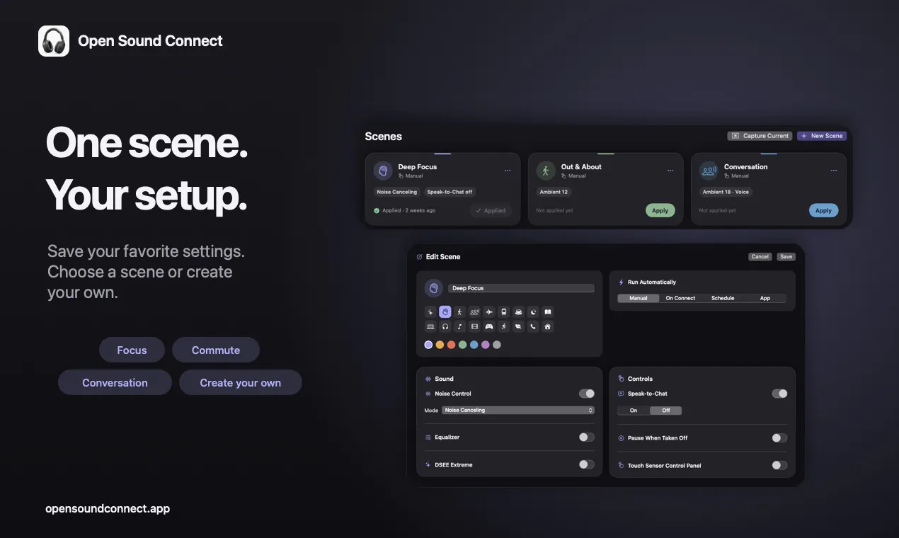Click opensoundconnect.app link text
The height and width of the screenshot is (538, 899).
pyautogui.click(x=108, y=508)
